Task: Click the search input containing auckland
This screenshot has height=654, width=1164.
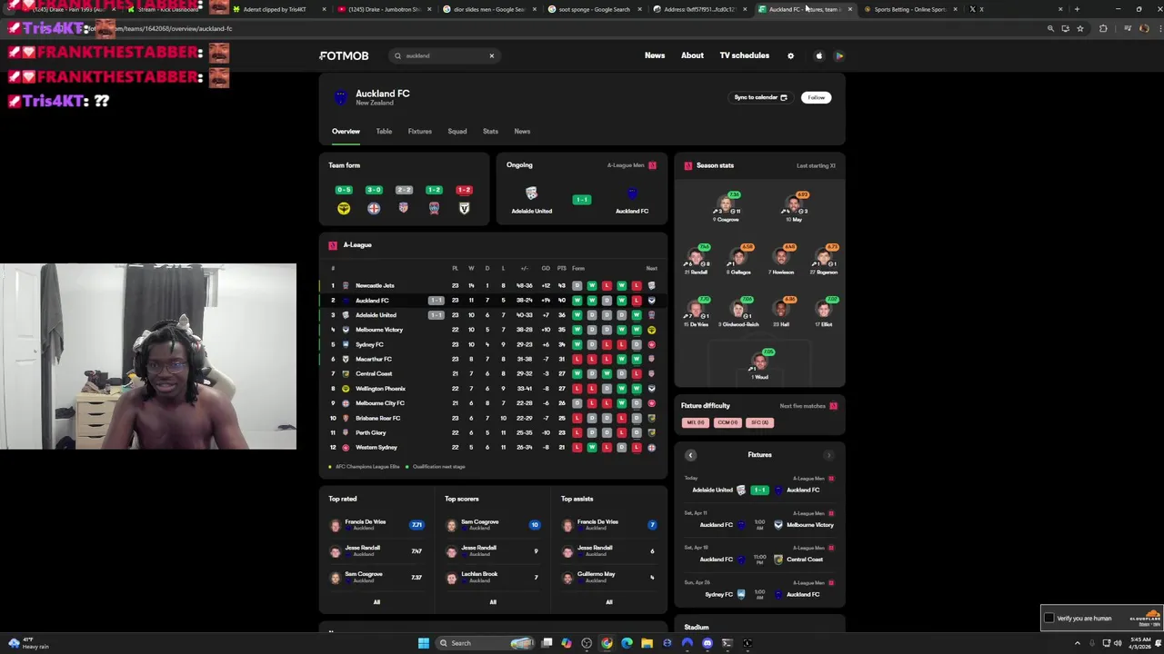Action: click(x=445, y=55)
